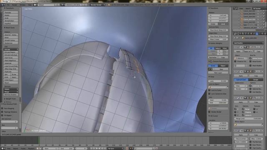The height and width of the screenshot is (150, 267).
Task: Click the properties editor type icon
Action: [235, 34]
